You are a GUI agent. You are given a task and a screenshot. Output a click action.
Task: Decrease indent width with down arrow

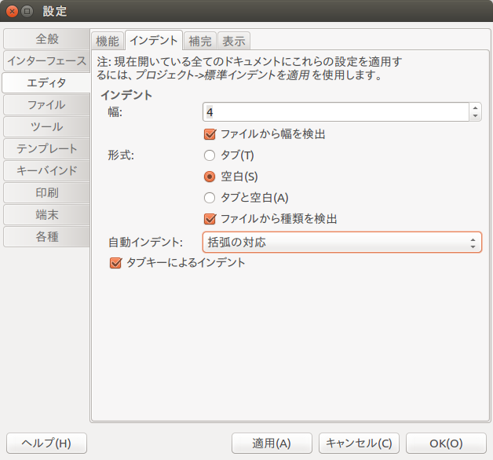[475, 116]
